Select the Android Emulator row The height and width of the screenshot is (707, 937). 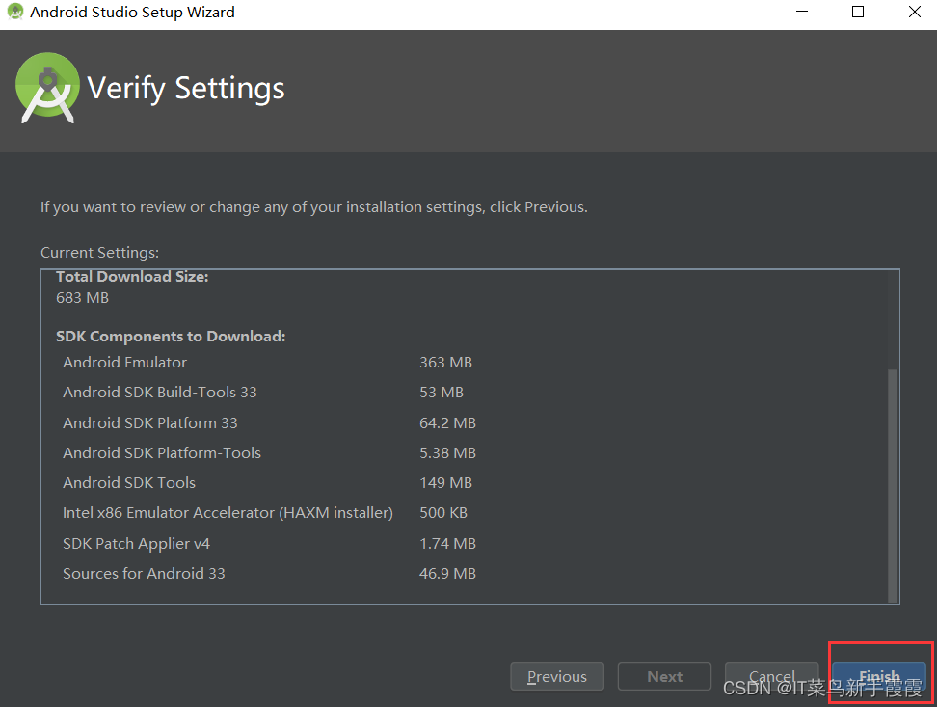coord(268,362)
